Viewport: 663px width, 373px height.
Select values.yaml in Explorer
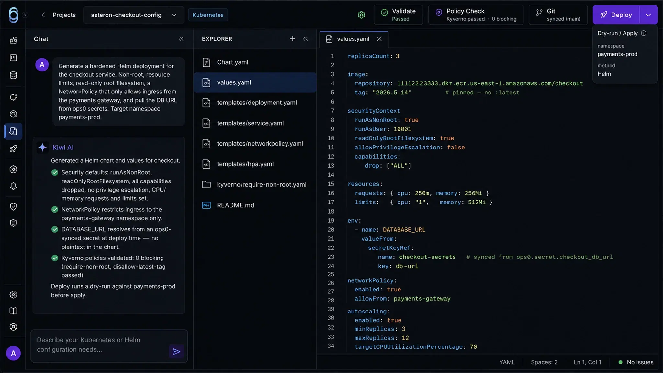pyautogui.click(x=255, y=82)
